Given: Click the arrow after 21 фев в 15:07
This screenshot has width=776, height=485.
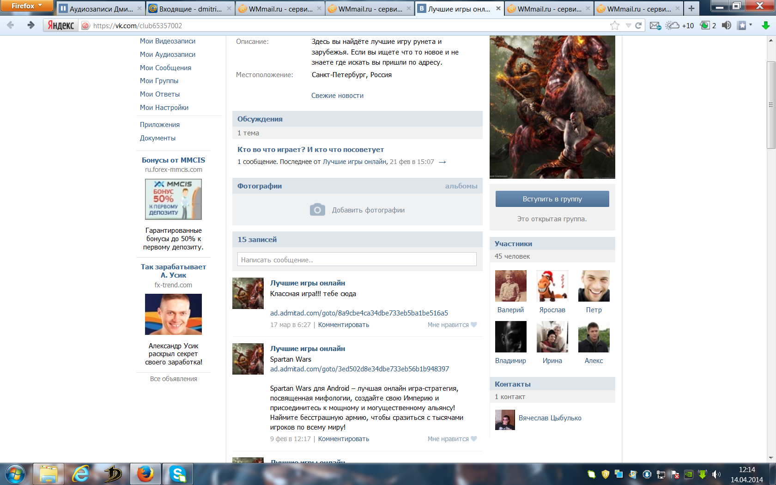Looking at the screenshot, I should [x=442, y=162].
